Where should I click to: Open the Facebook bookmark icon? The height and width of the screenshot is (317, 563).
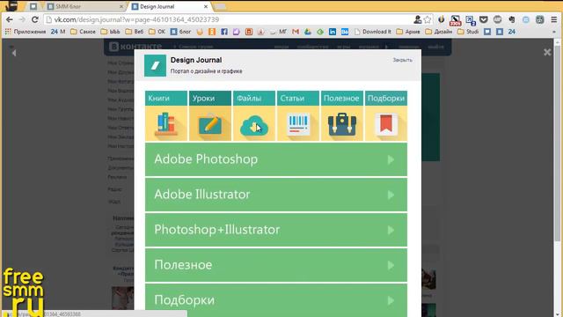click(x=224, y=32)
